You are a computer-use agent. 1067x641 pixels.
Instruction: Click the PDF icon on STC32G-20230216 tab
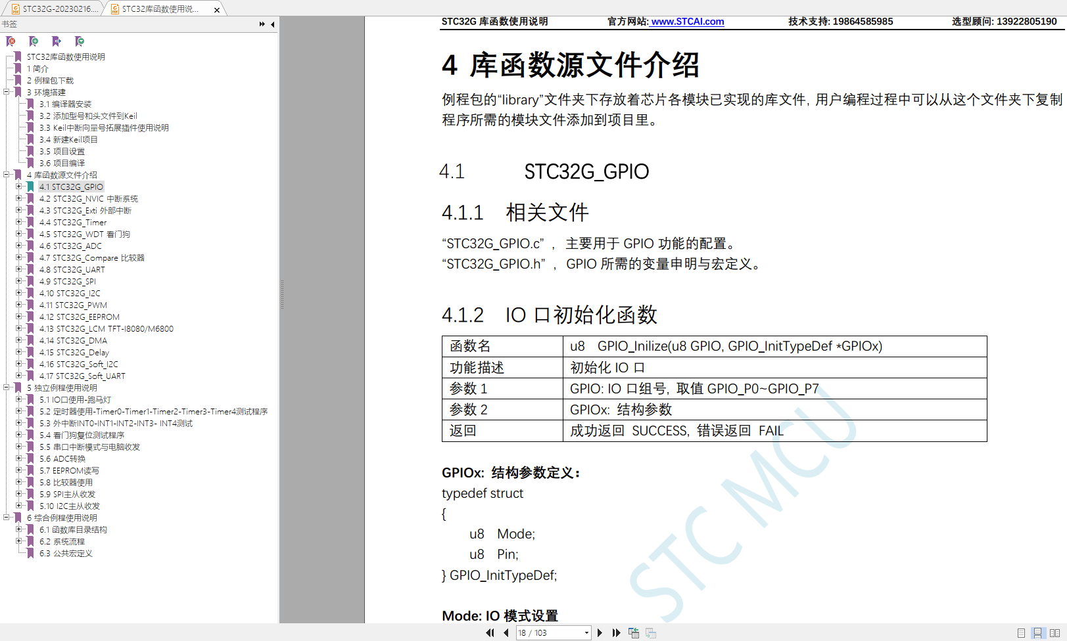(15, 9)
